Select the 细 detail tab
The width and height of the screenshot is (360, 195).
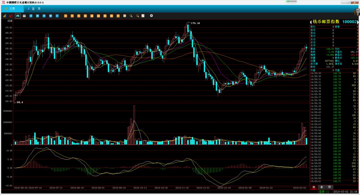pyautogui.click(x=314, y=187)
